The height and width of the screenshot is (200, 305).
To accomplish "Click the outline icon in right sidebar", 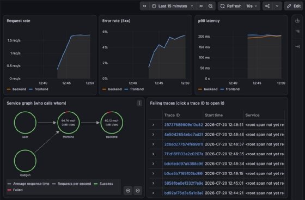I will click(297, 31).
